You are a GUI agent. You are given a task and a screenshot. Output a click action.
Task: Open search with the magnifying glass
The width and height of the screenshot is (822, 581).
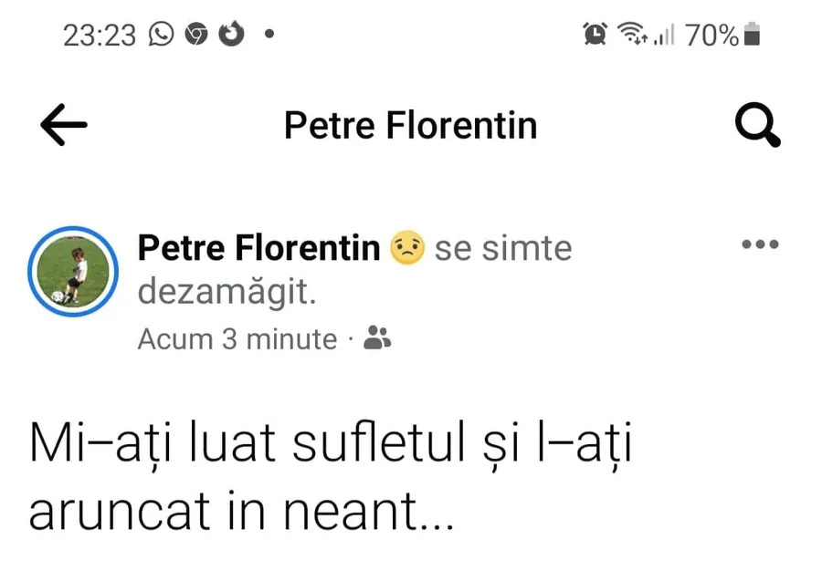point(758,126)
